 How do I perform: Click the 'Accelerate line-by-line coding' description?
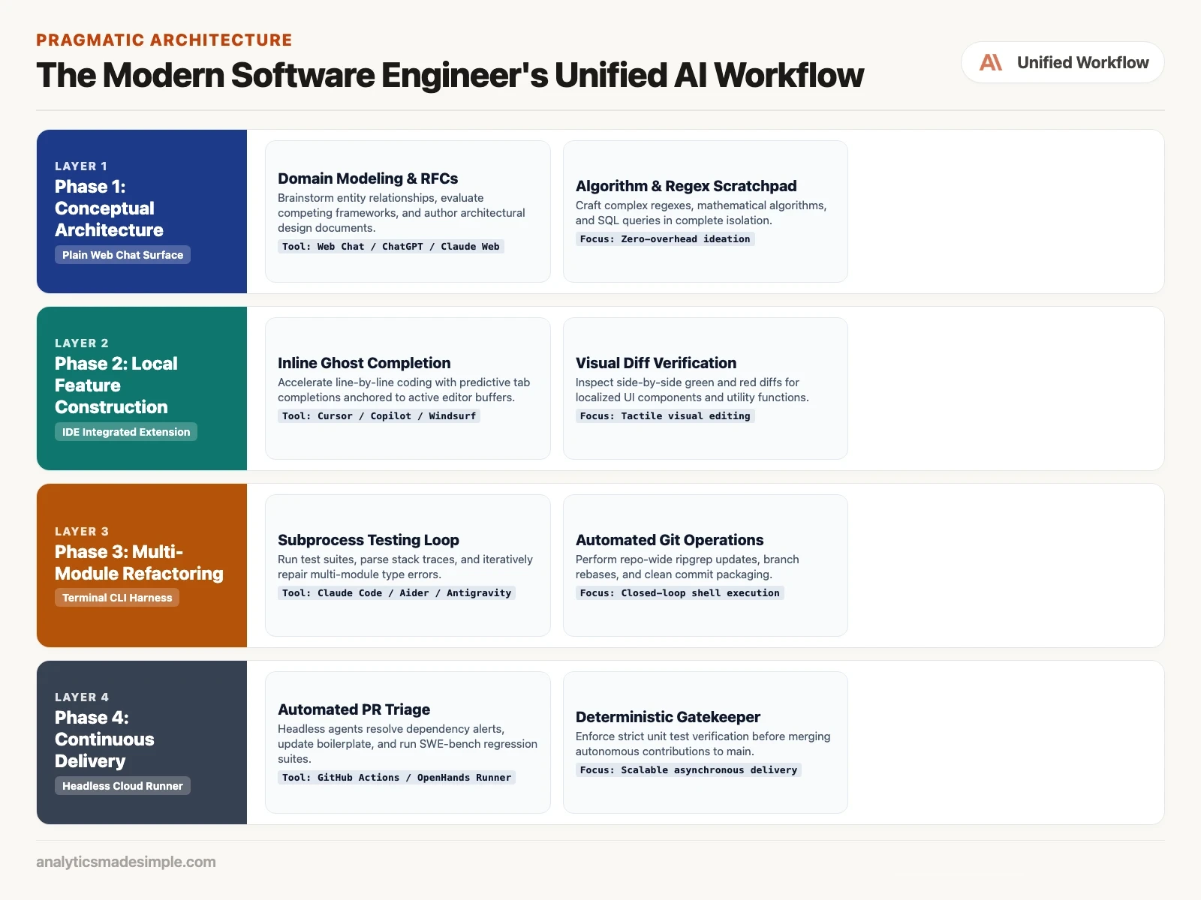(x=404, y=390)
